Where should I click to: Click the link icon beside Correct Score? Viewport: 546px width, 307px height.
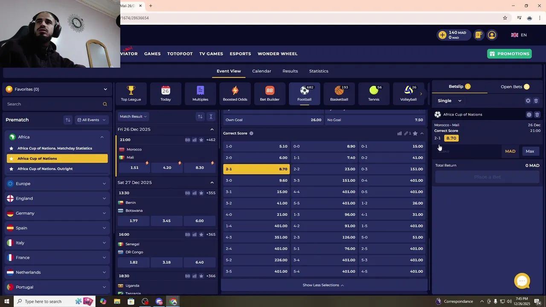(x=407, y=133)
